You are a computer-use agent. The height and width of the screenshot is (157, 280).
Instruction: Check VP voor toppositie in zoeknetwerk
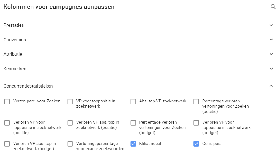pos(70,102)
